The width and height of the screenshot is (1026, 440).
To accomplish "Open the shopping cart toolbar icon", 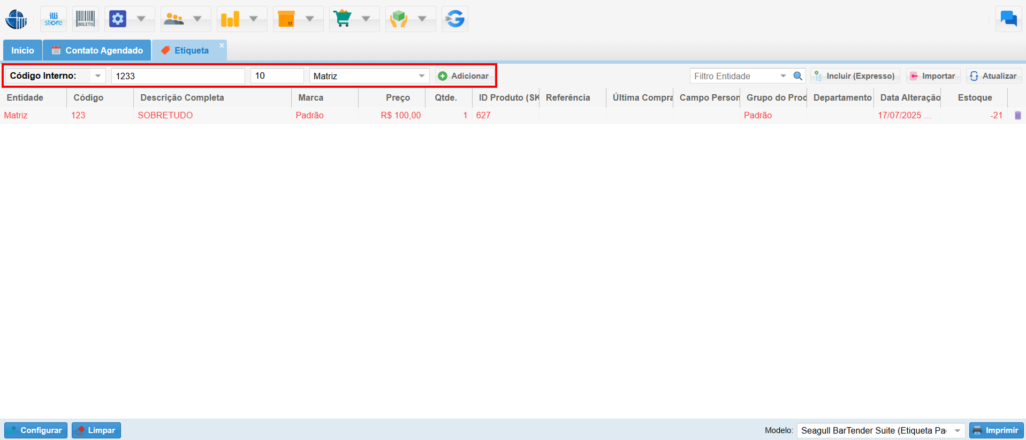I will pos(343,19).
